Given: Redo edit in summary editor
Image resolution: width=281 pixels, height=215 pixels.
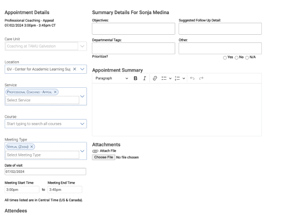Looking at the screenshot, I should click(x=201, y=78).
